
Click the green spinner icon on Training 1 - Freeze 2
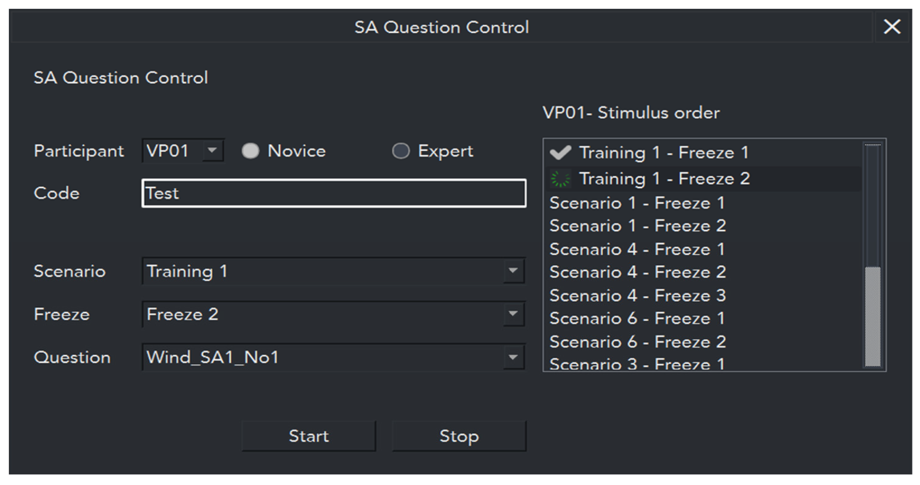coord(560,179)
